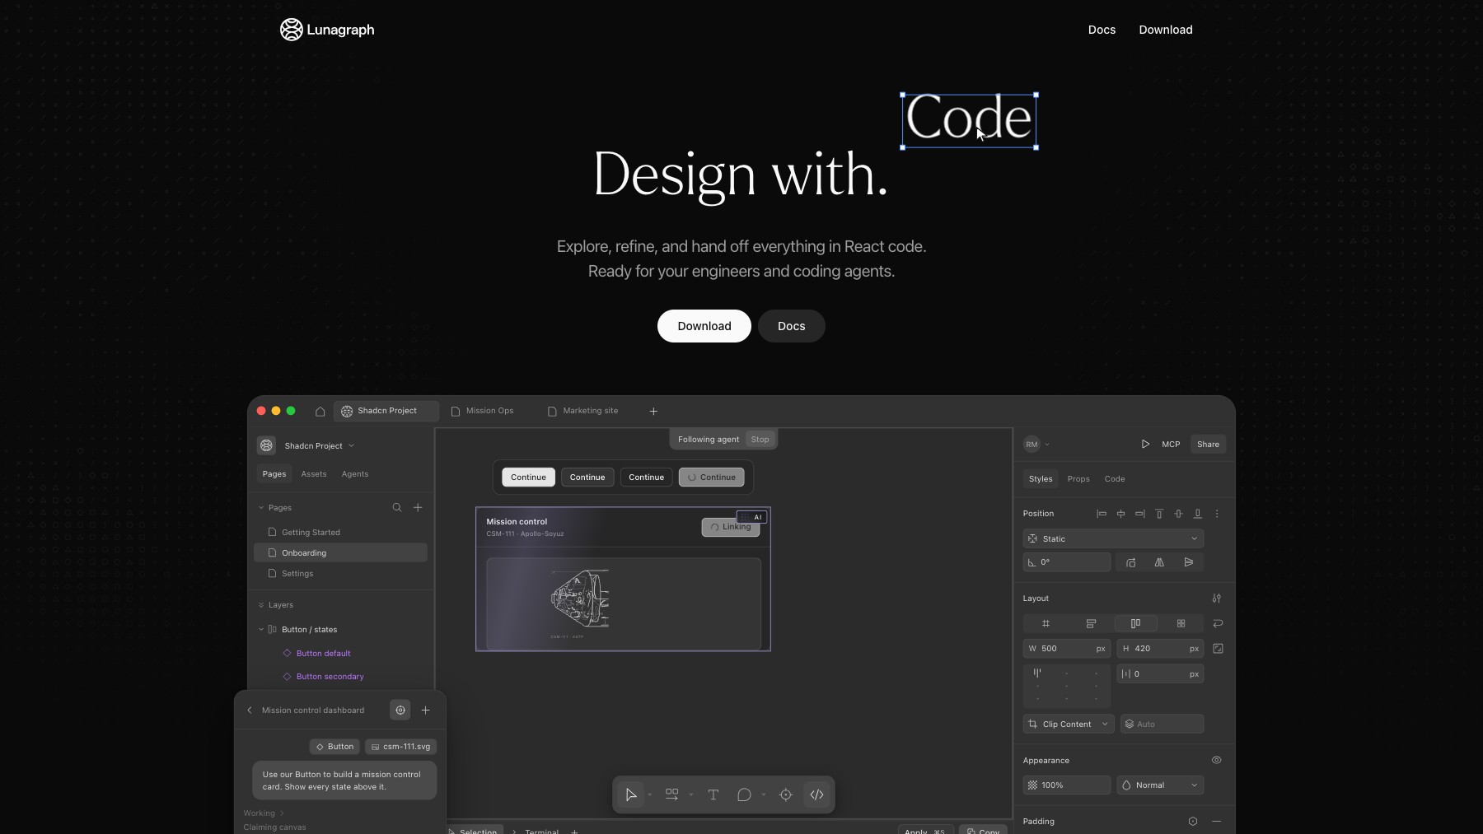Collapse the Button / states layer group
Screen dimensions: 1483x834
(x=261, y=630)
